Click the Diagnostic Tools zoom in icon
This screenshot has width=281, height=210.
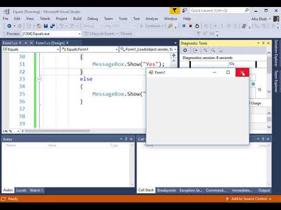[205, 51]
